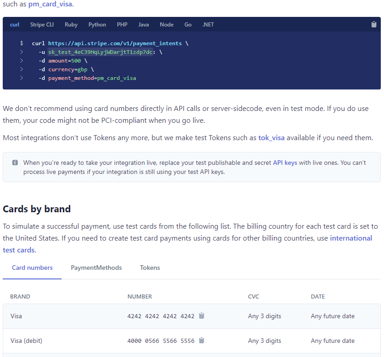The height and width of the screenshot is (357, 384).
Task: Click Any future date in Visa row
Action: [332, 316]
